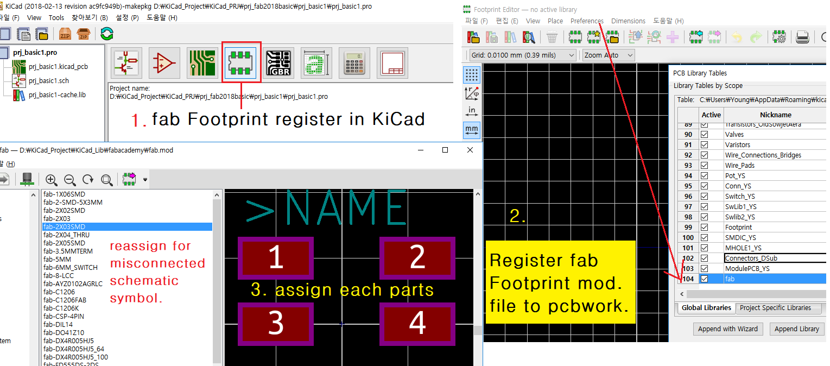Screen dimensions: 830x366
Task: Show 3D viewer for fab footprint
Action: point(26,179)
